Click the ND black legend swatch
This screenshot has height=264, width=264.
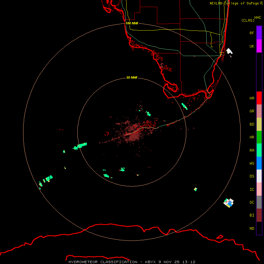pyautogui.click(x=259, y=228)
